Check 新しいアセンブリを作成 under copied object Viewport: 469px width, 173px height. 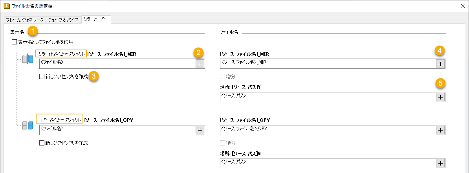point(42,143)
